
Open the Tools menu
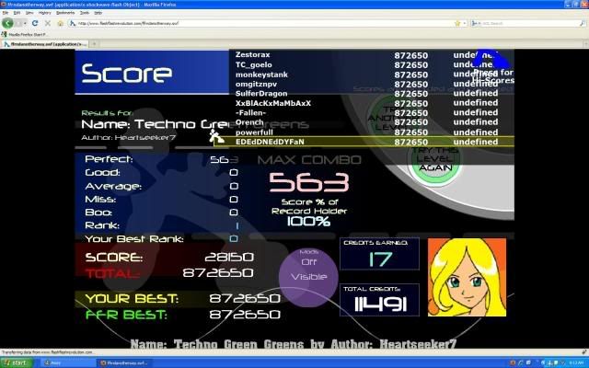85,14
